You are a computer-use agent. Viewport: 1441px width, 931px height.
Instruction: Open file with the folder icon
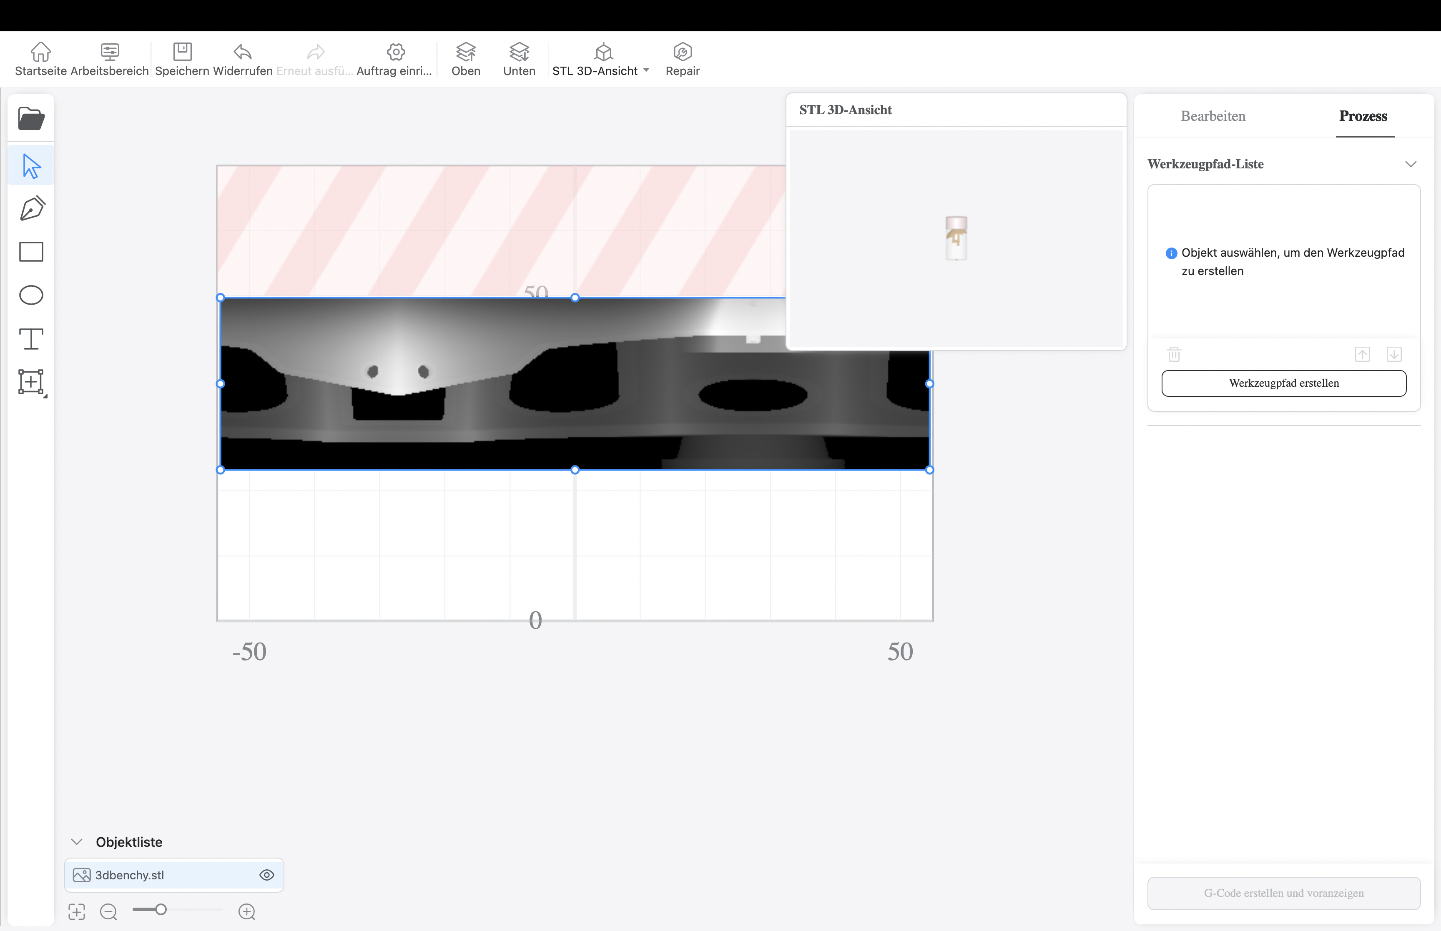click(31, 118)
